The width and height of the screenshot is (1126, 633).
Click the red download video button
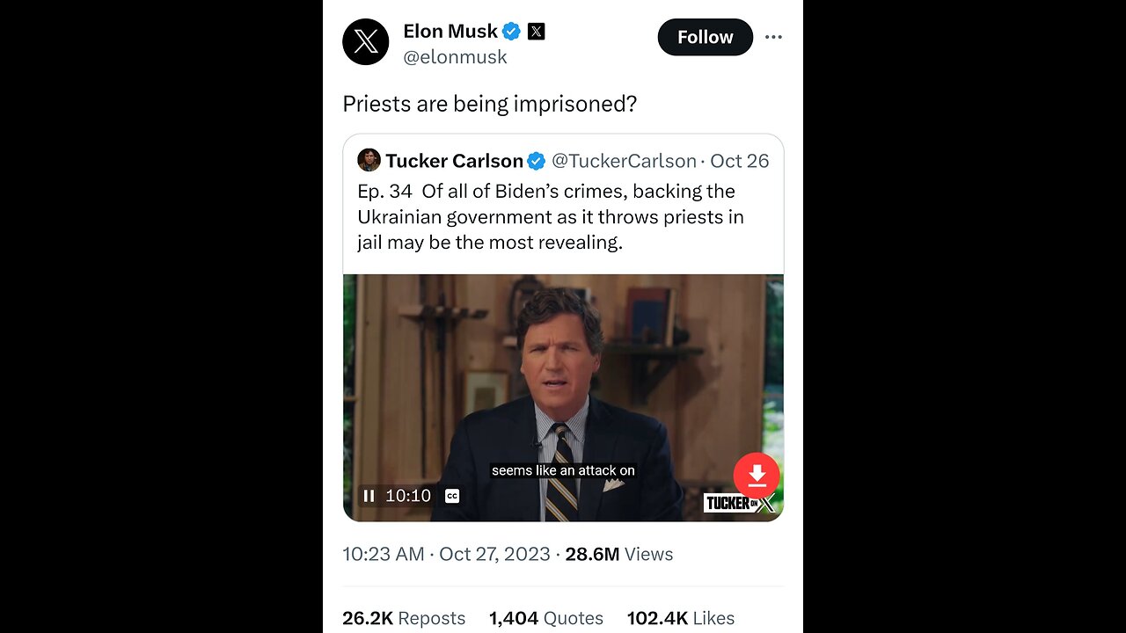pos(757,477)
